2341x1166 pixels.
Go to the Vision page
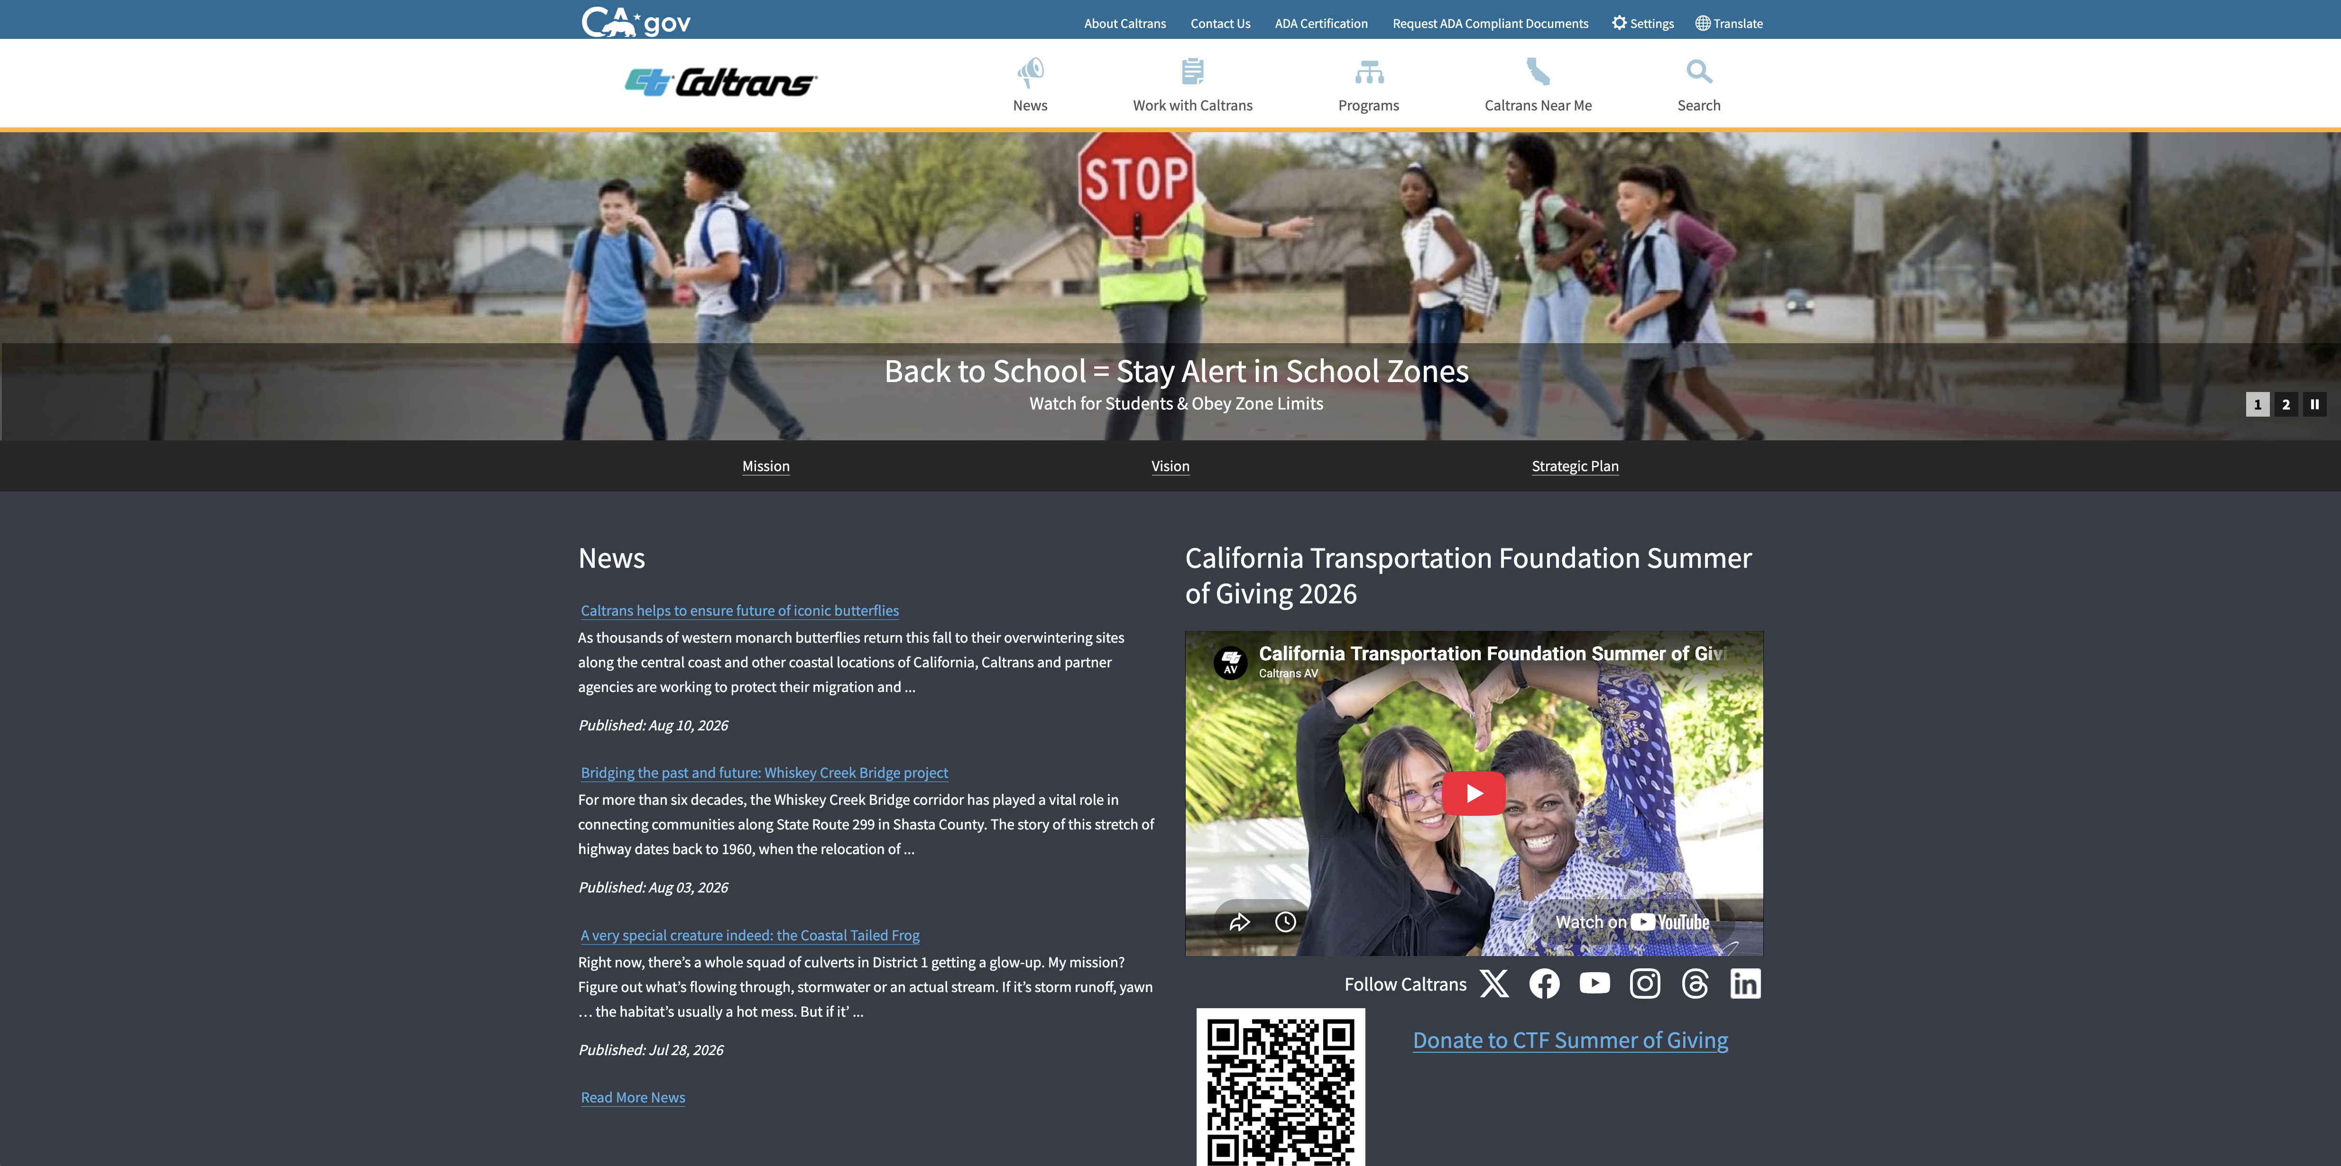[1170, 466]
